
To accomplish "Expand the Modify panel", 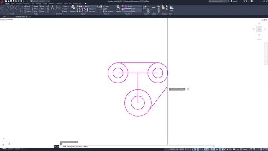I will [x=36, y=14].
